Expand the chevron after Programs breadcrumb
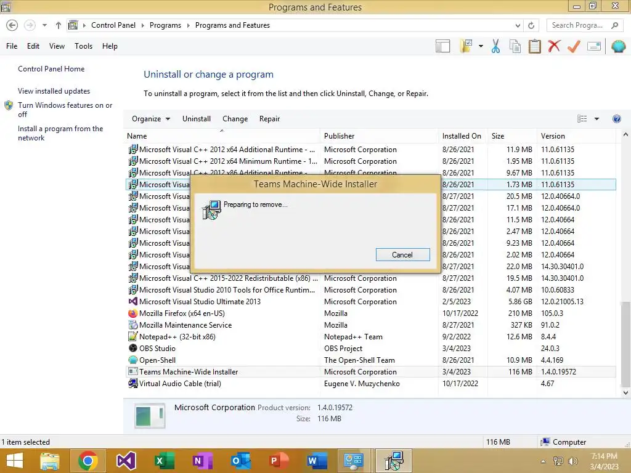Image resolution: width=631 pixels, height=473 pixels. click(188, 25)
